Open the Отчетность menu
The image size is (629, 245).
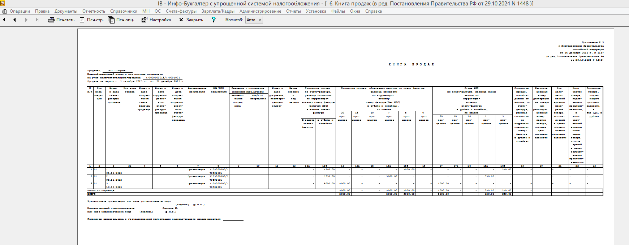coord(94,11)
